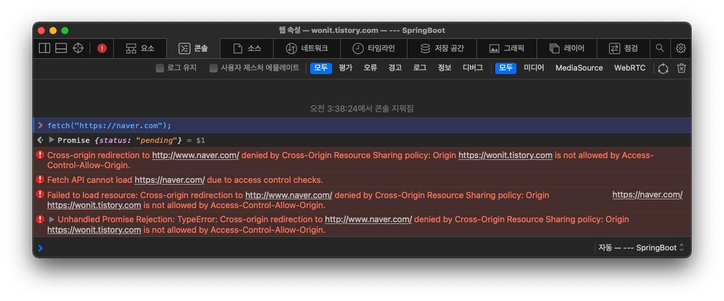Select the fetch("https://naver.com") command line
This screenshot has height=301, width=724.
(362, 125)
